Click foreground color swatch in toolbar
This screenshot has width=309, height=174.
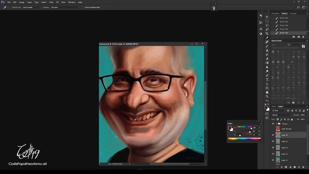(266, 107)
